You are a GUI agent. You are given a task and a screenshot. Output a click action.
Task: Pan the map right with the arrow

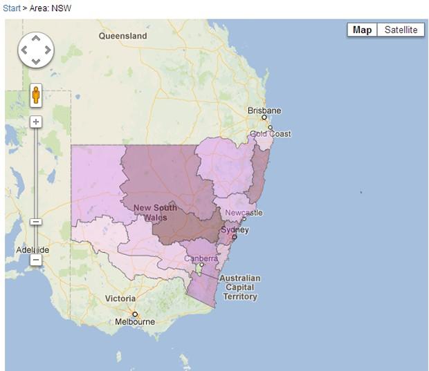point(47,50)
